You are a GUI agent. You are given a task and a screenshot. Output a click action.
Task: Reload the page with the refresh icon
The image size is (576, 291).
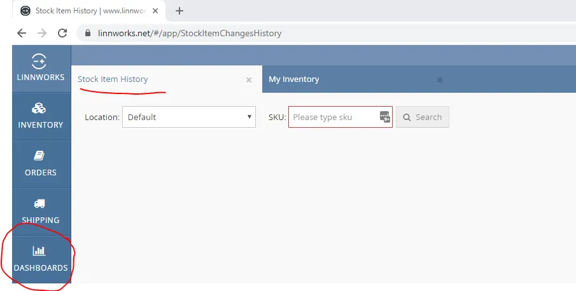pyautogui.click(x=62, y=33)
